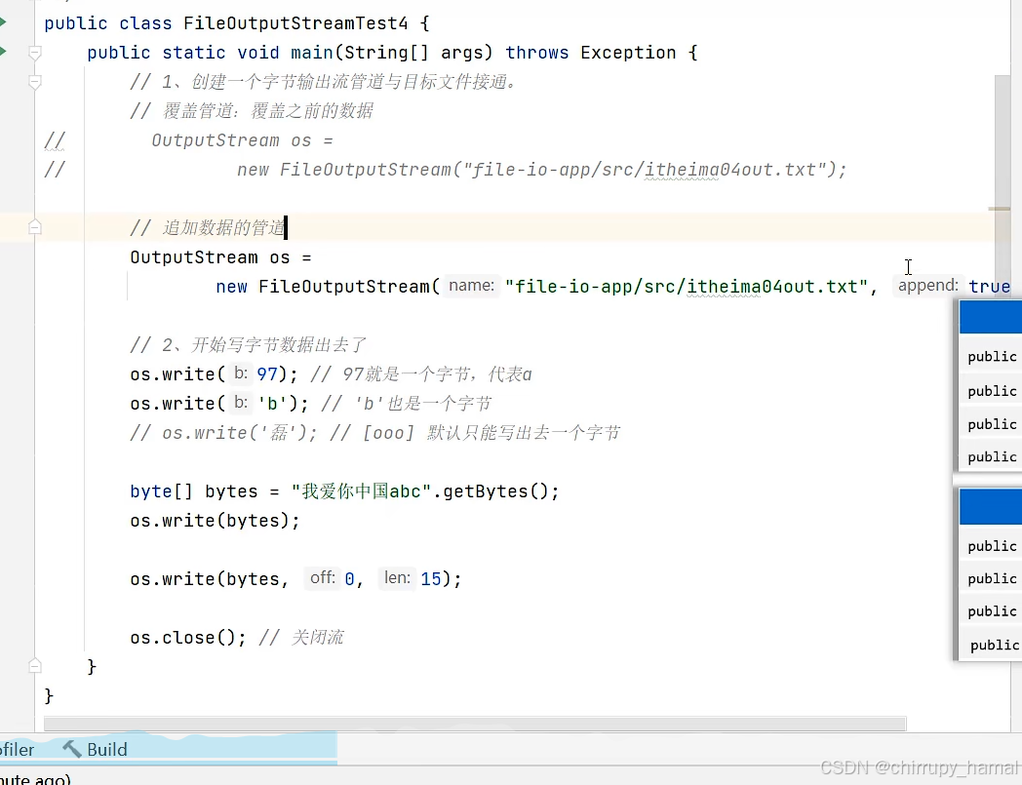Open the Build tool window tab

click(96, 749)
